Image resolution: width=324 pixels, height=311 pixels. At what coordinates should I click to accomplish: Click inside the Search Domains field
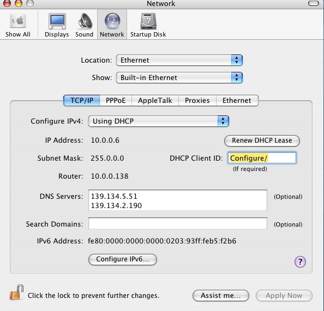click(x=178, y=223)
